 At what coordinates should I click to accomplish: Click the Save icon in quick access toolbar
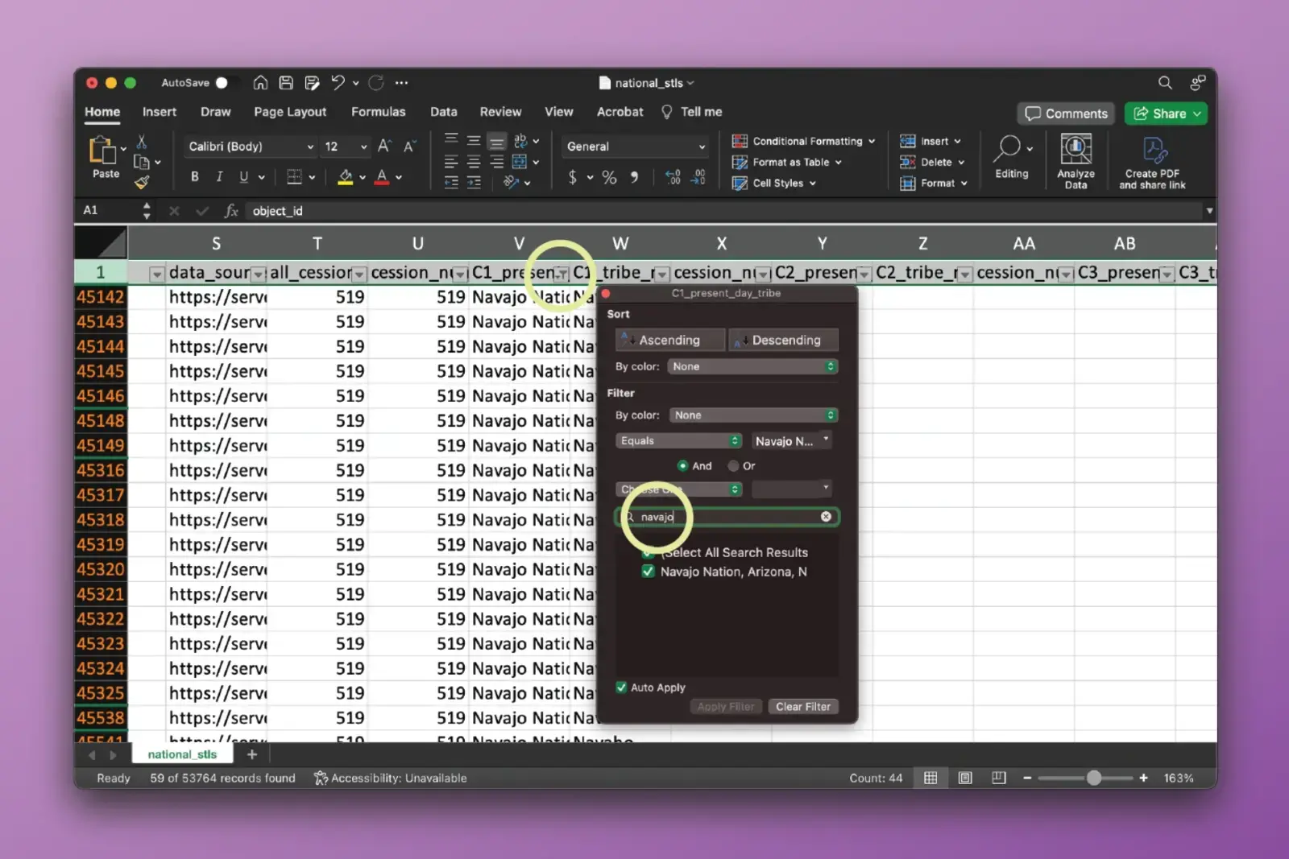(286, 82)
